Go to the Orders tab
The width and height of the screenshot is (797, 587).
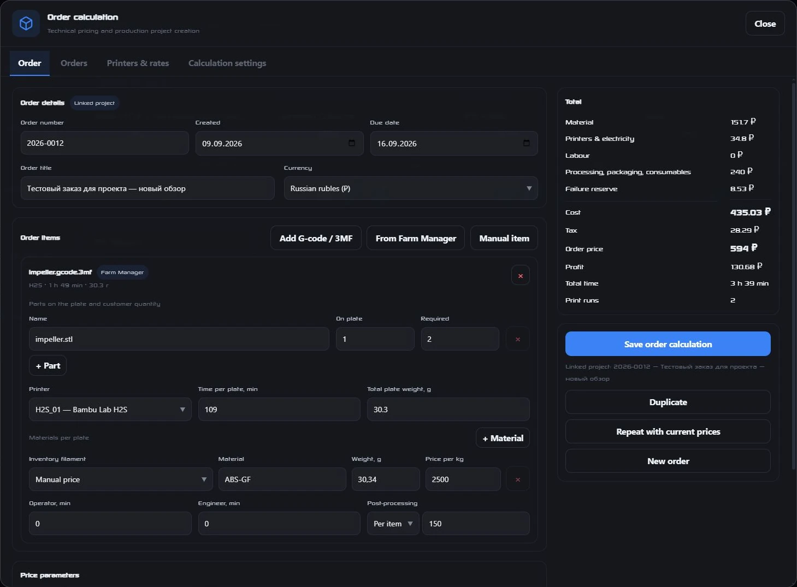pos(74,63)
